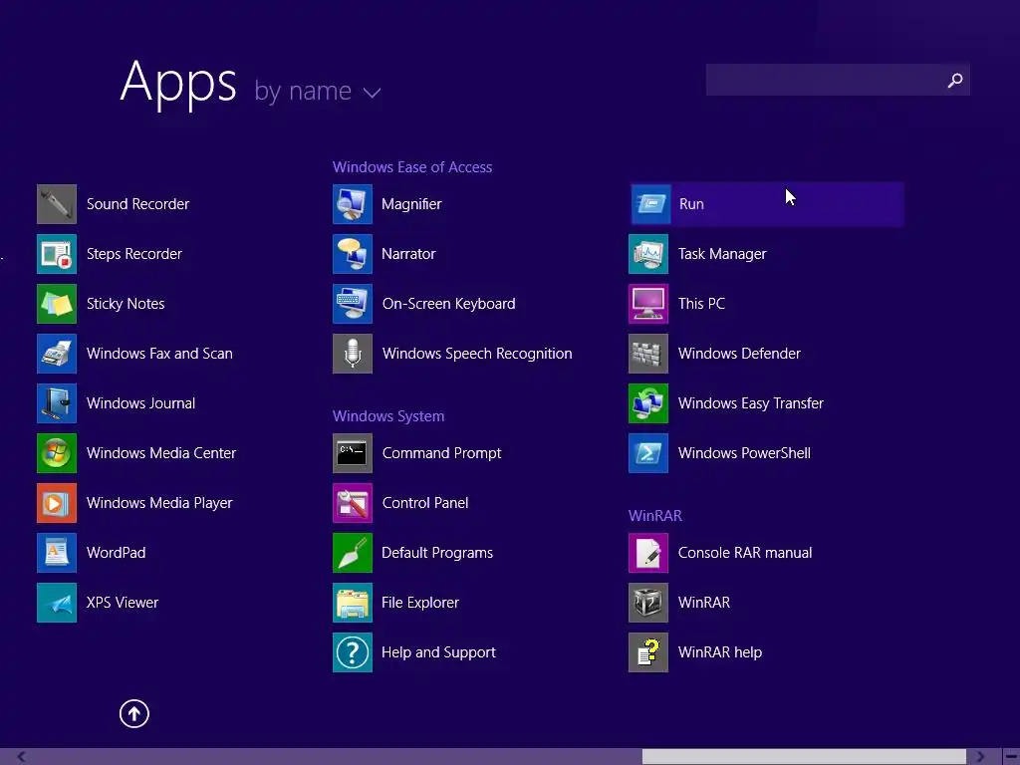Click the Run icon
1020x765 pixels.
(651, 204)
